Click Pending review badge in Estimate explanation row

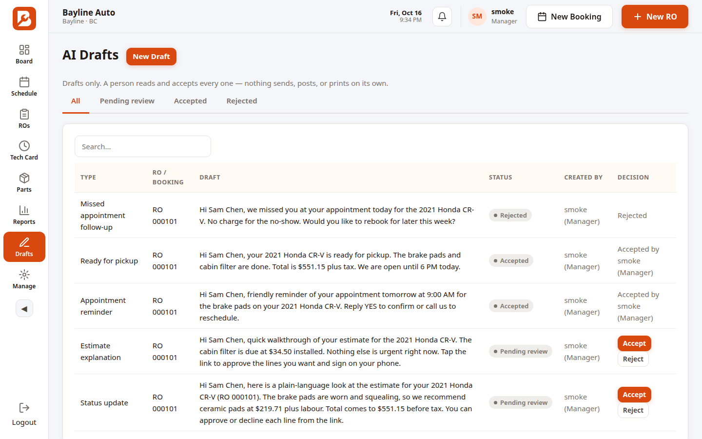(521, 351)
